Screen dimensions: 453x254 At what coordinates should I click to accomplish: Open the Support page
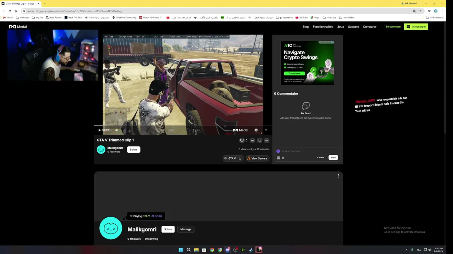tap(353, 27)
